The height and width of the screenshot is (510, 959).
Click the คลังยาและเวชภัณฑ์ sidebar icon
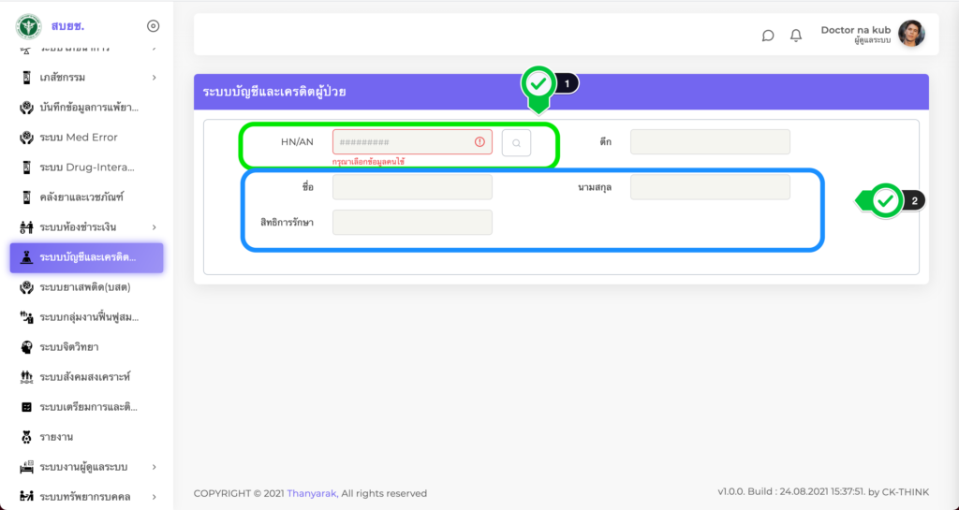click(26, 197)
